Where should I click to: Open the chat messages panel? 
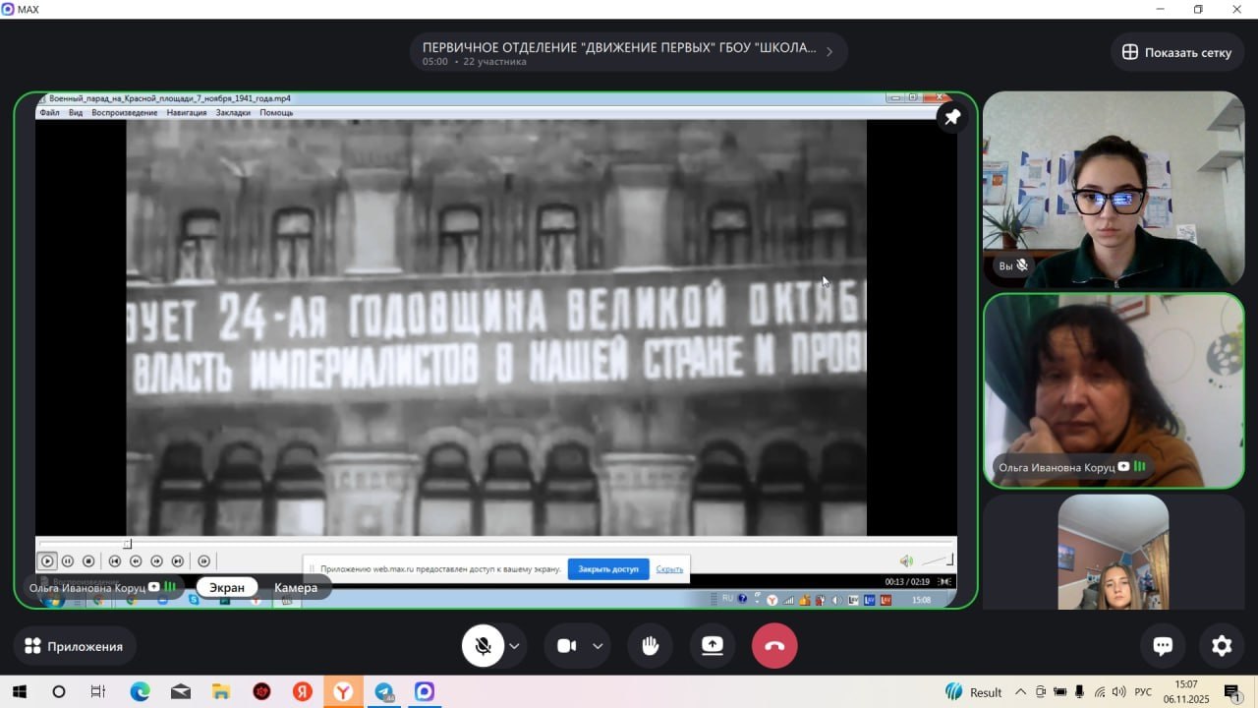click(1163, 646)
